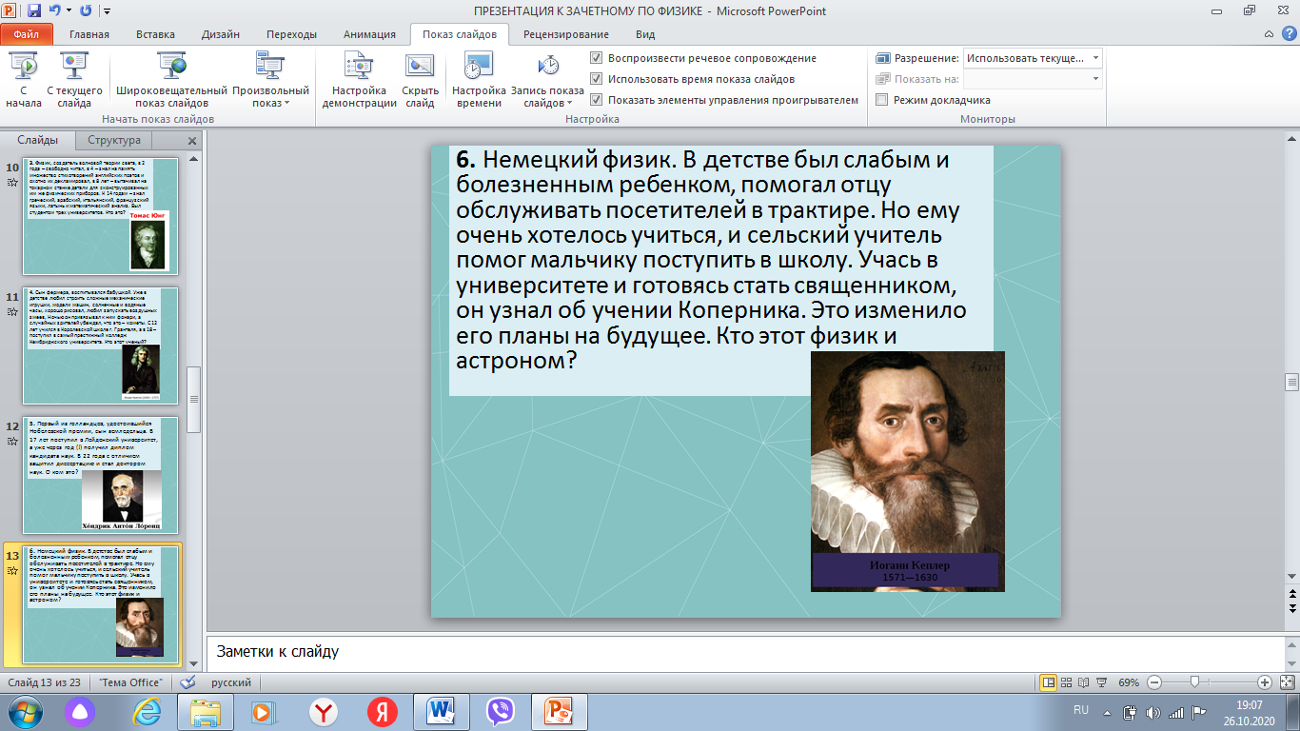Viewport: 1300px width, 731px height.
Task: Open Internet Explorer from taskbar
Action: coord(147,712)
